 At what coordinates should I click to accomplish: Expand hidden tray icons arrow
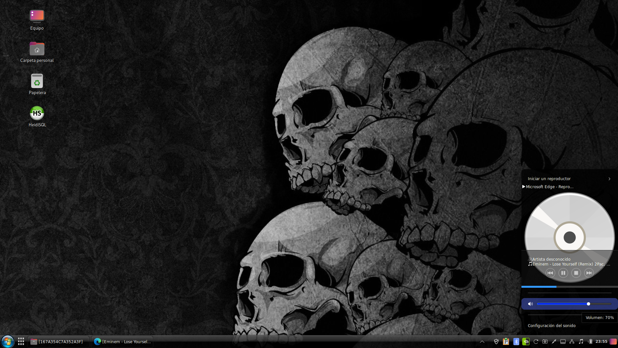482,342
